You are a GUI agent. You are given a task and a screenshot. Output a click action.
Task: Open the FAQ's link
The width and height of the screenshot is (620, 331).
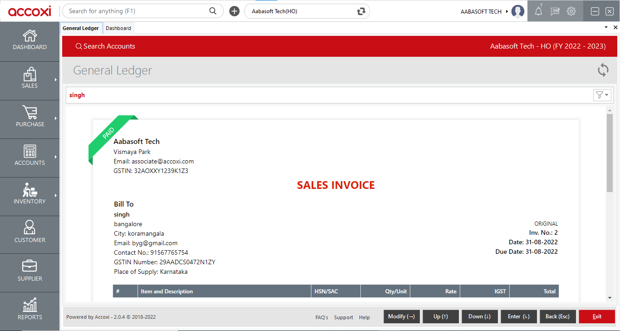click(x=322, y=317)
